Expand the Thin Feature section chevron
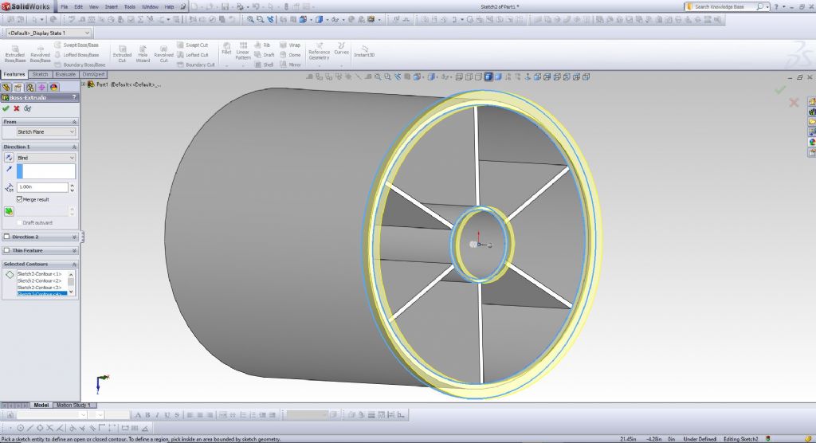 74,250
